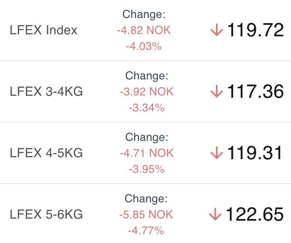291x243 pixels.
Task: Click the 117.36 price value
Action: click(x=256, y=91)
